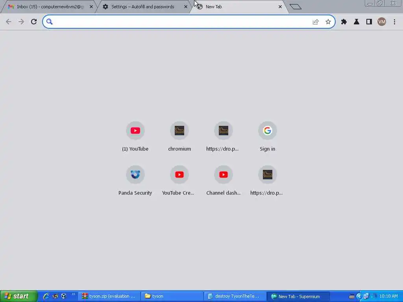Screen dimensions: 403x302
Task: Launch Internet Explorer from quick launch
Action: [46, 296]
